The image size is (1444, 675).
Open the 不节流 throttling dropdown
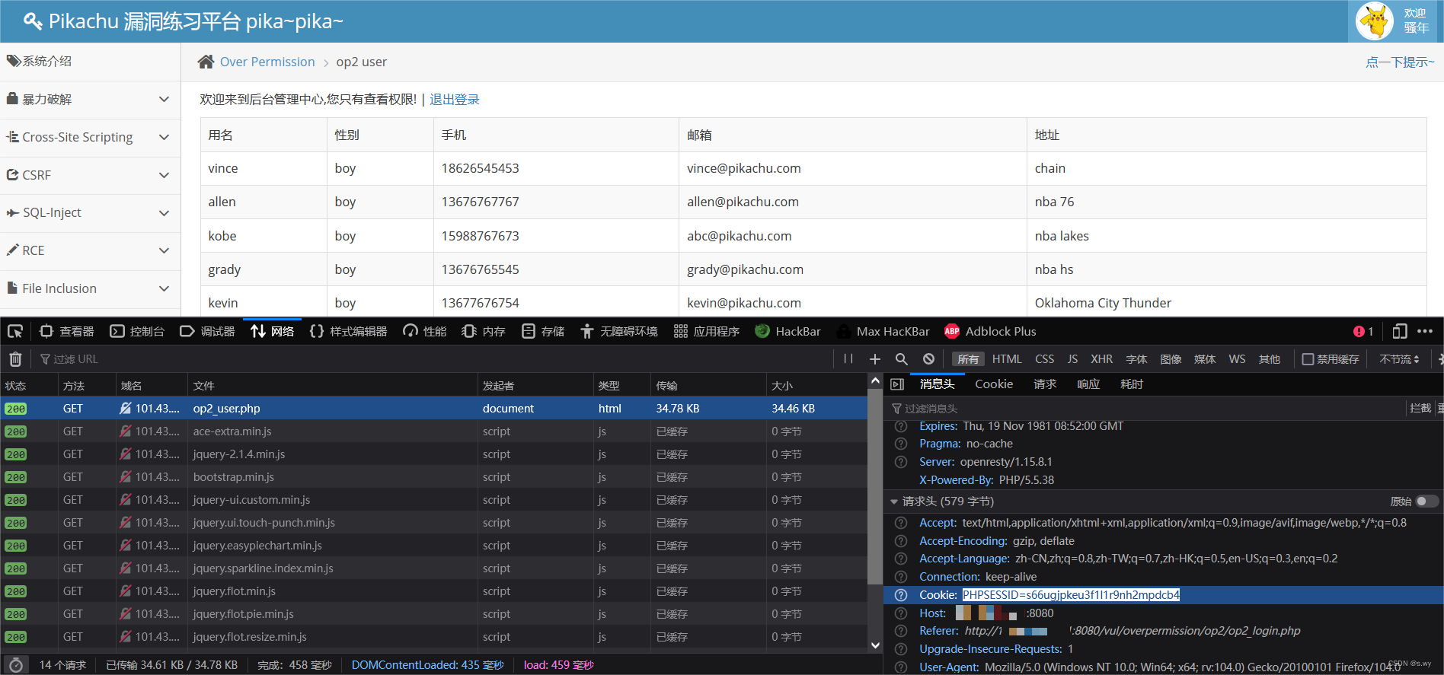click(x=1400, y=359)
